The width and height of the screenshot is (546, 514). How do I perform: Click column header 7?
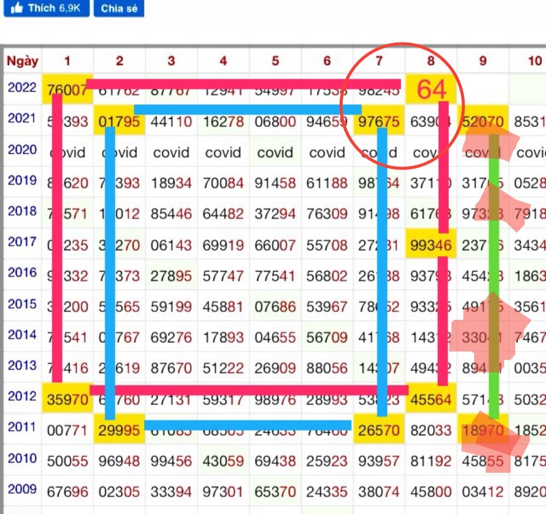point(379,61)
